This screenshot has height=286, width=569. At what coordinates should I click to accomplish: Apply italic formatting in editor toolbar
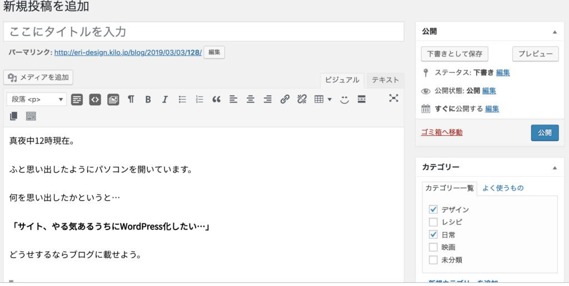point(164,99)
